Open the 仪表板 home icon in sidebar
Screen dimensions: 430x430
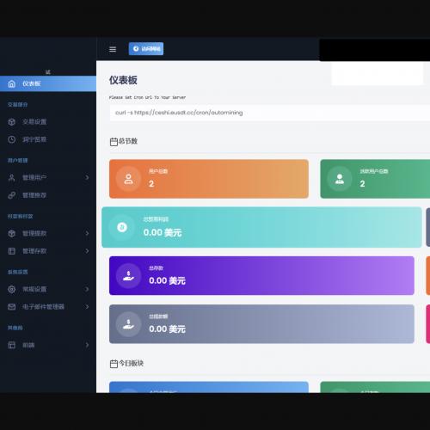coord(12,83)
